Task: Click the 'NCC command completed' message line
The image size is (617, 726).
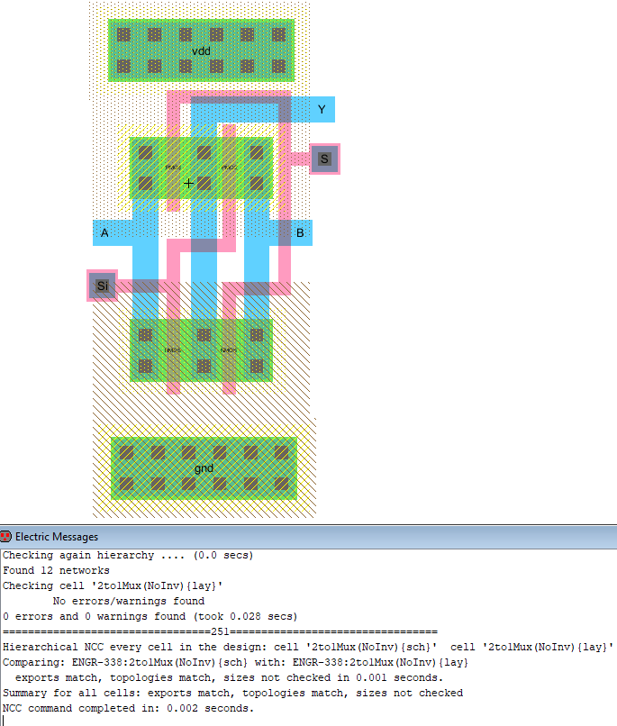Action: 129,708
